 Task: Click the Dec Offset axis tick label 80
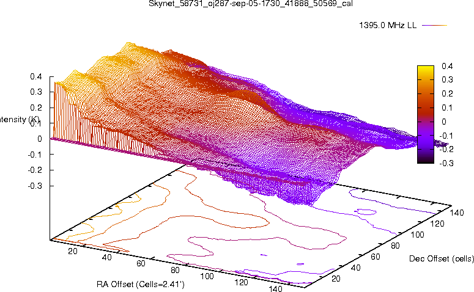coord(395,246)
